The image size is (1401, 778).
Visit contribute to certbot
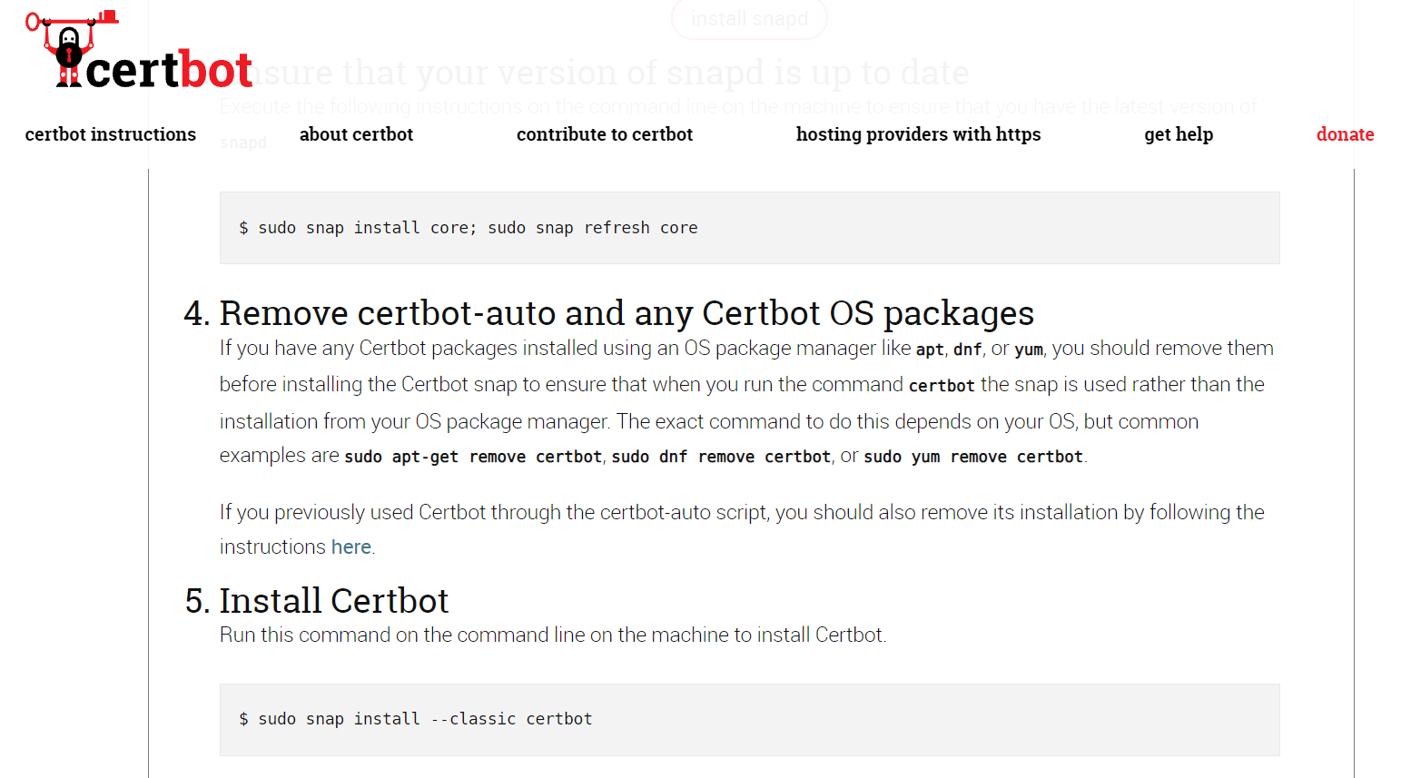pyautogui.click(x=604, y=133)
